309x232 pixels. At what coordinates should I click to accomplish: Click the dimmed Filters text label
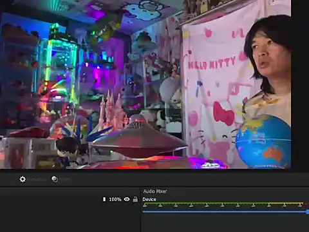64,179
